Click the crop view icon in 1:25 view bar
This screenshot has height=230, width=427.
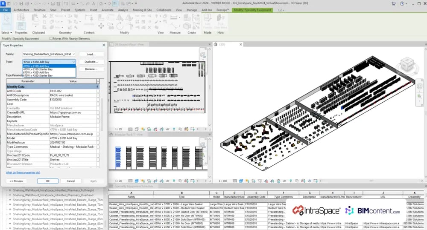point(155,129)
